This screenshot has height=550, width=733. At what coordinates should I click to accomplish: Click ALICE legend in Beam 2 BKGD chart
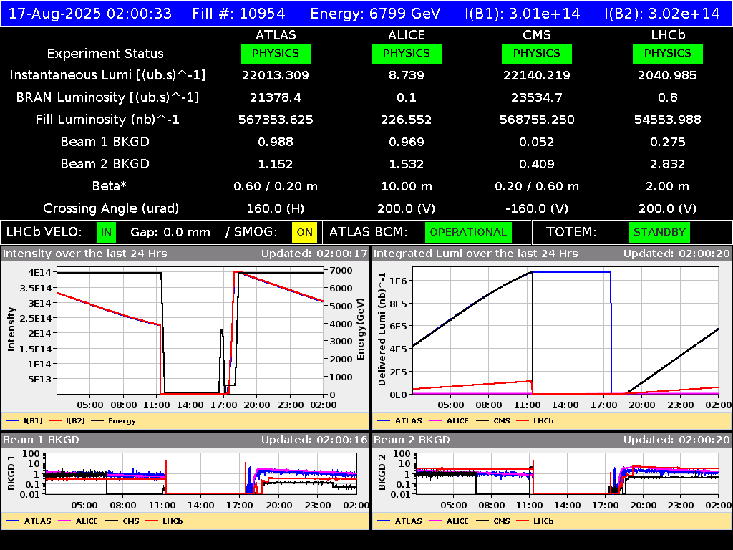[449, 521]
